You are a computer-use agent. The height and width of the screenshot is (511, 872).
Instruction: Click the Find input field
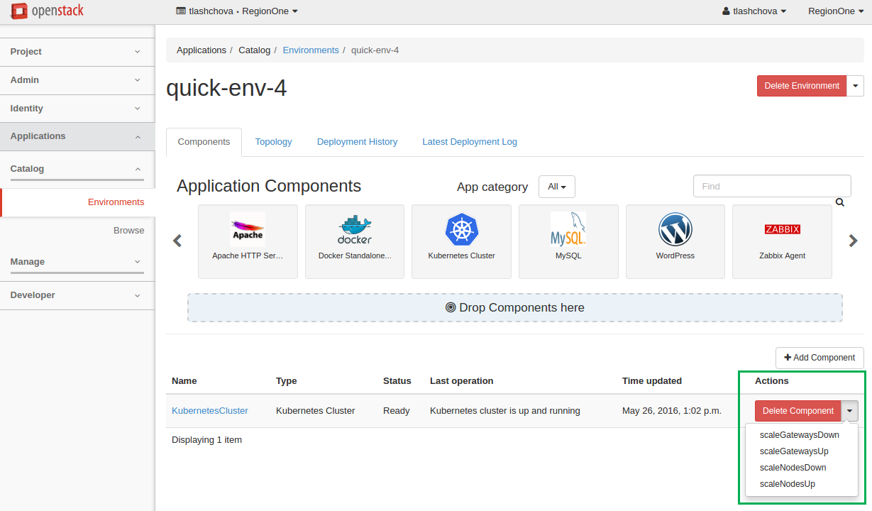tap(771, 186)
